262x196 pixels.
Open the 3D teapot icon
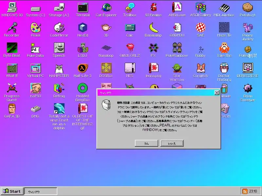coord(106,28)
